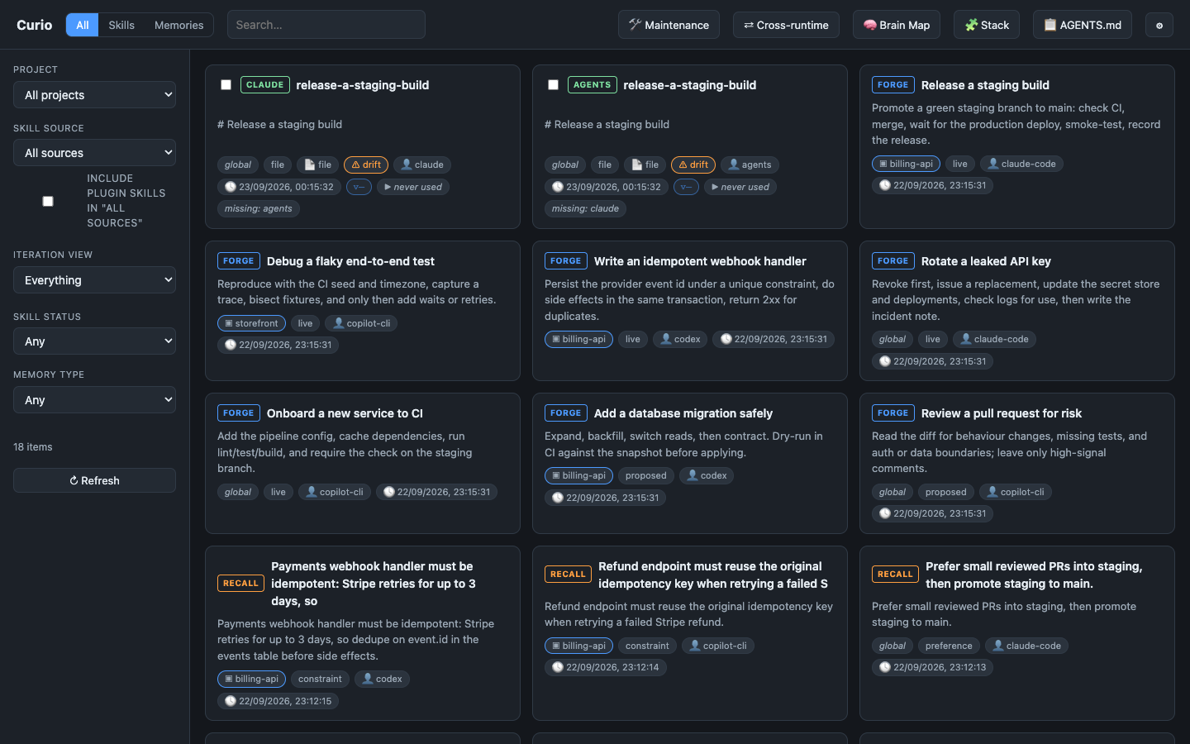Viewport: 1190px width, 744px height.
Task: Switch to the Skills tab
Action: tap(121, 25)
